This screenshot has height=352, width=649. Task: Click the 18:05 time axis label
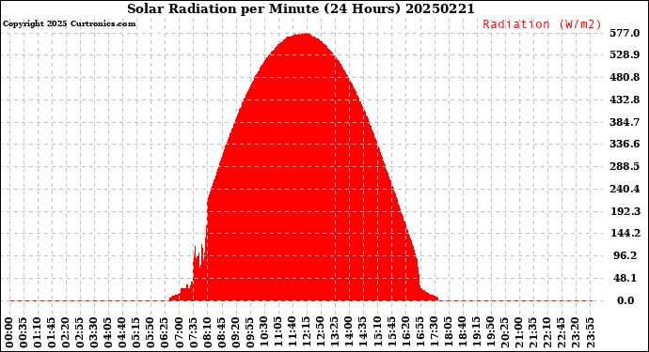point(448,333)
